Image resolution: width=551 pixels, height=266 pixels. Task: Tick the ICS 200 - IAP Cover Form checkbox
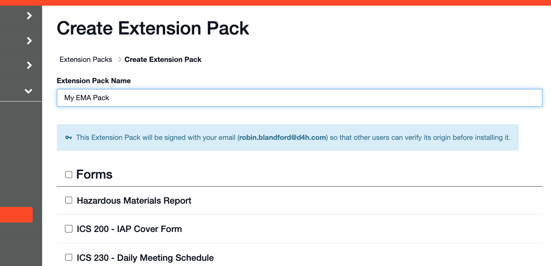coord(69,229)
